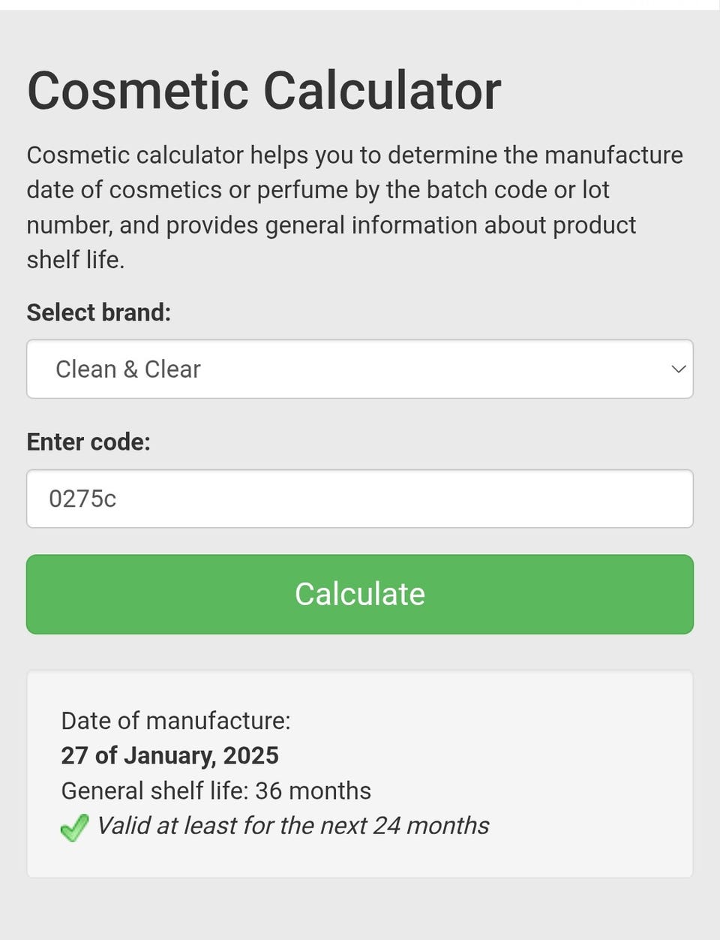Click the "Date of manufacture:" result label

(x=175, y=721)
